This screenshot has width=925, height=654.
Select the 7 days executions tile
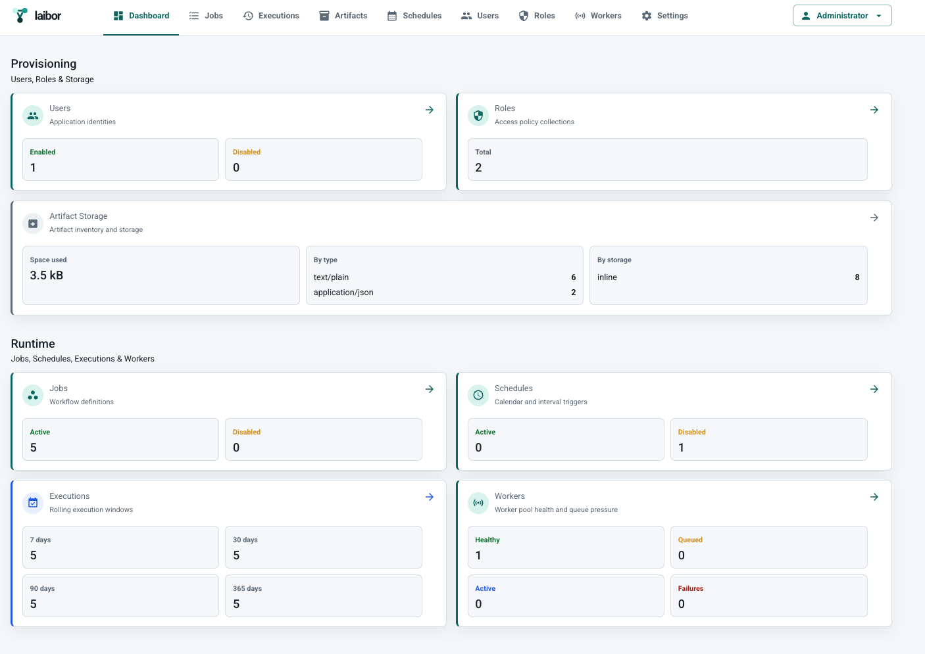120,547
